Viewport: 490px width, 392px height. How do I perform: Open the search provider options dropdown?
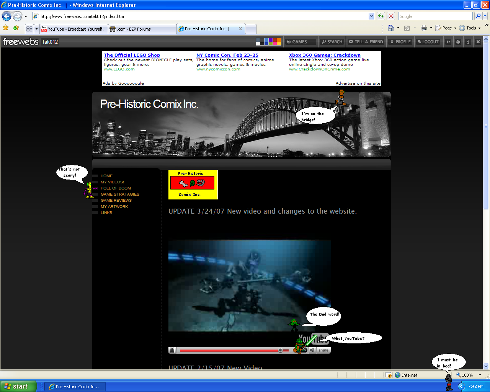tap(485, 16)
